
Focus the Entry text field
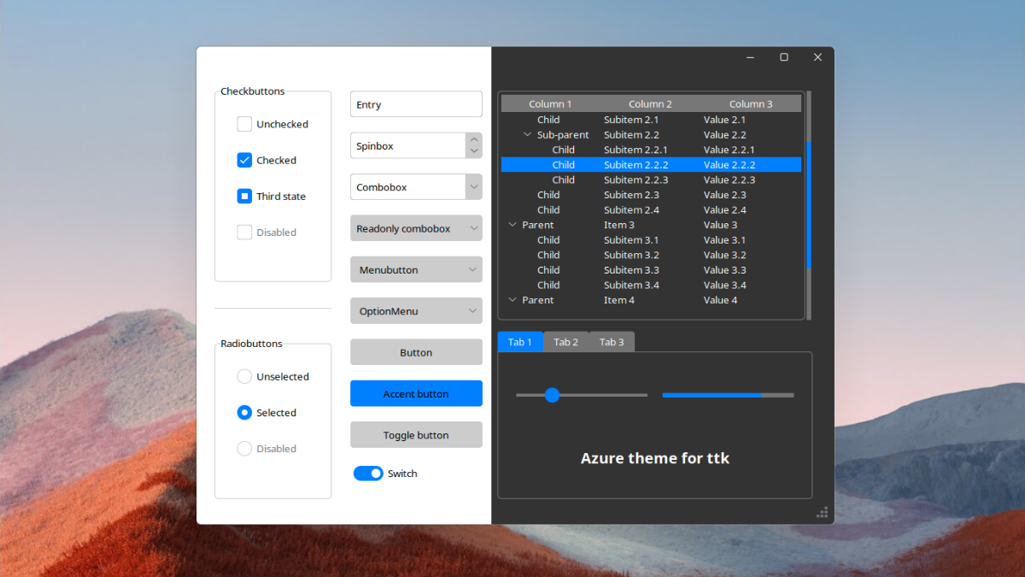416,104
